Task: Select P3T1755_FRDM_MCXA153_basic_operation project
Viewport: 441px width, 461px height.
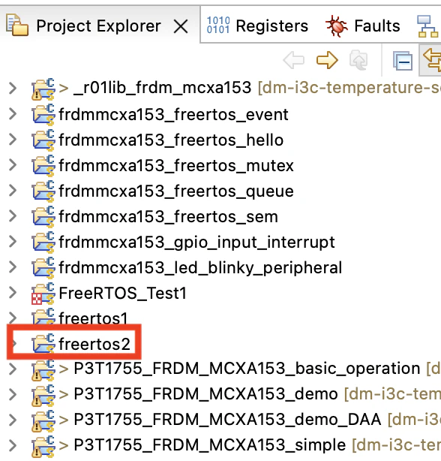Action: [x=247, y=369]
